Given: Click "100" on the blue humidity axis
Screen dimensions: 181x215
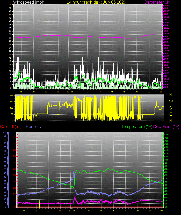Looking at the screenshot, I should [x=5, y=132].
